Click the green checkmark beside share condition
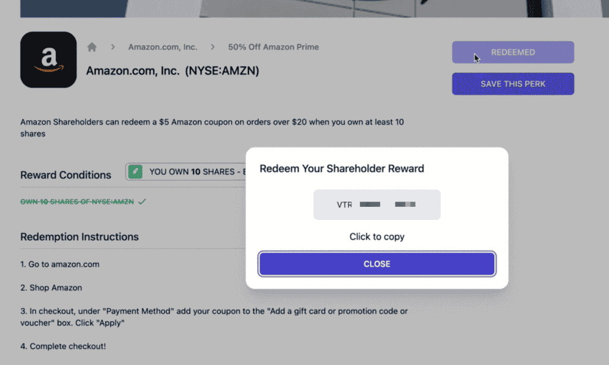The height and width of the screenshot is (365, 609). tap(142, 202)
